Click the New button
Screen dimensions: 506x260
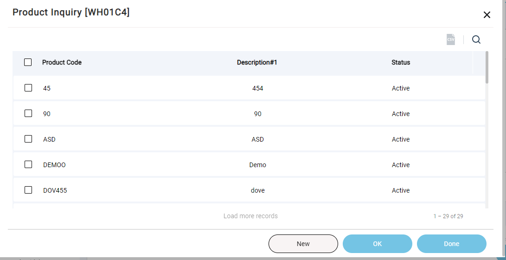[x=303, y=244]
